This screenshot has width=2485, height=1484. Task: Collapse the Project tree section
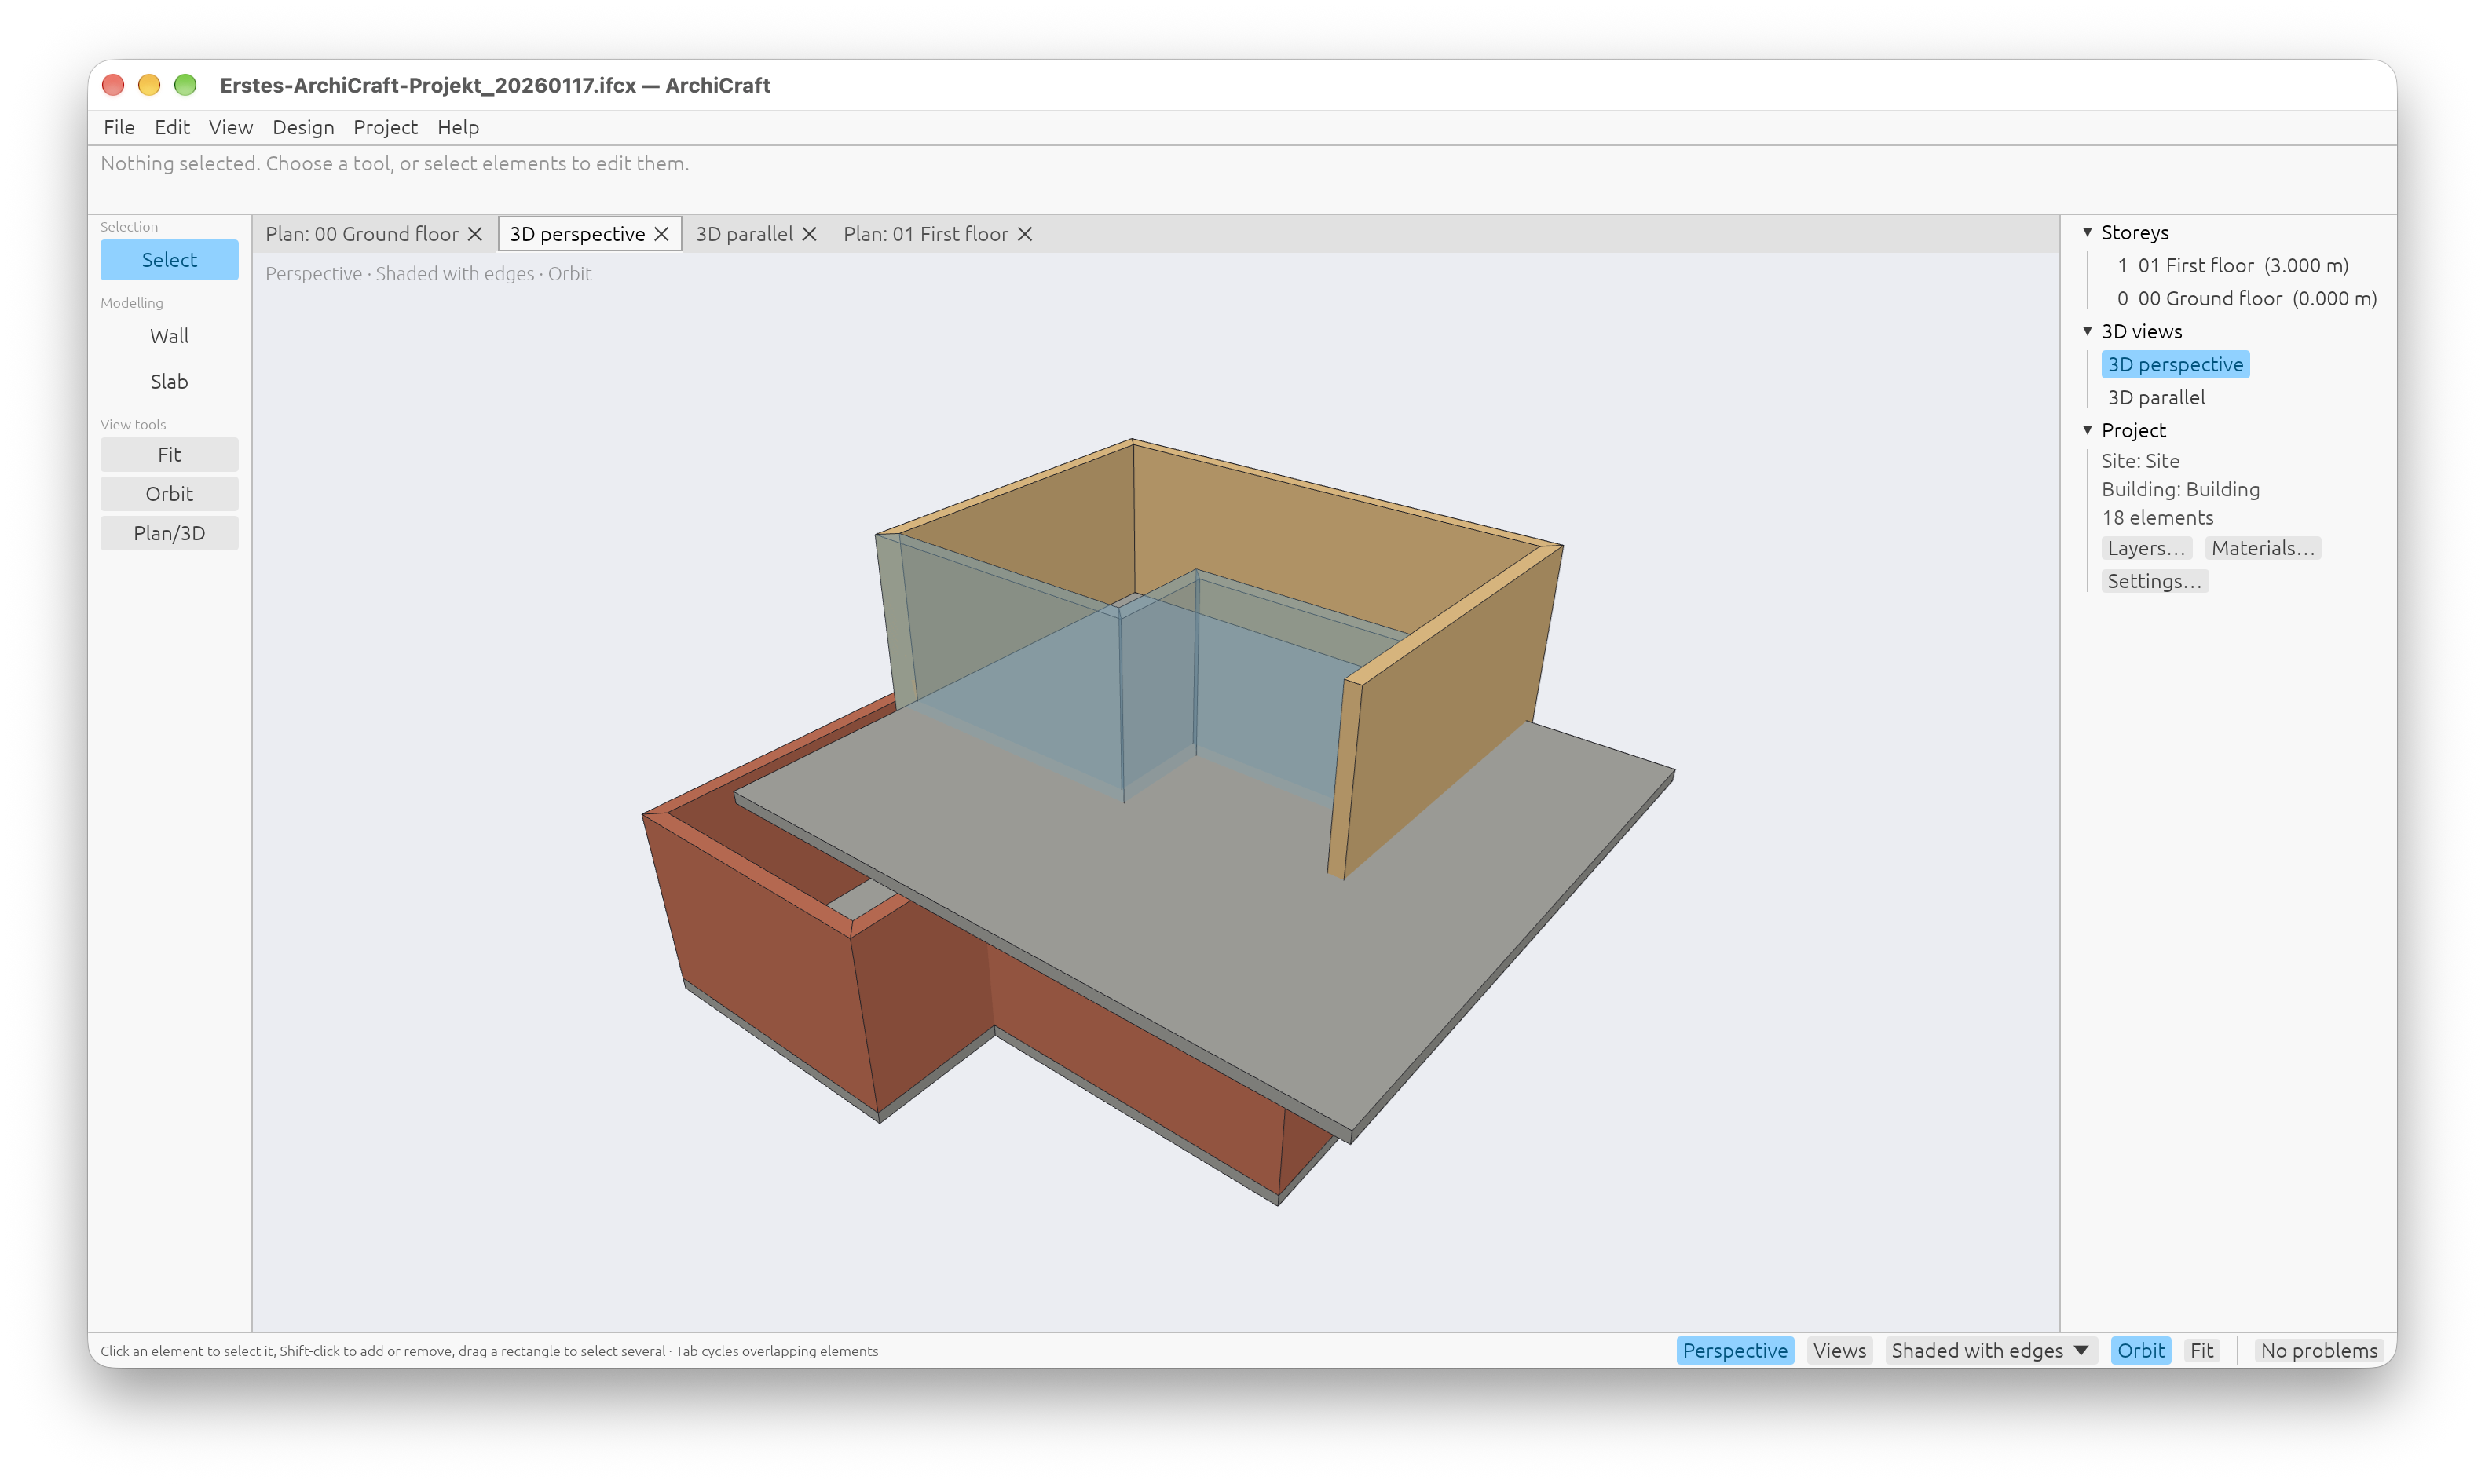2087,430
